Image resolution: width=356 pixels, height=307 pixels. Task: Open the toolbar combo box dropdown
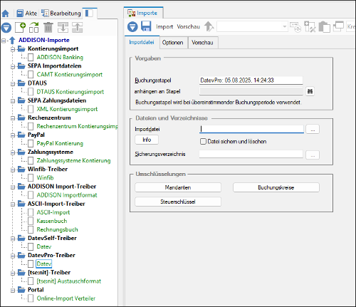click(x=285, y=26)
